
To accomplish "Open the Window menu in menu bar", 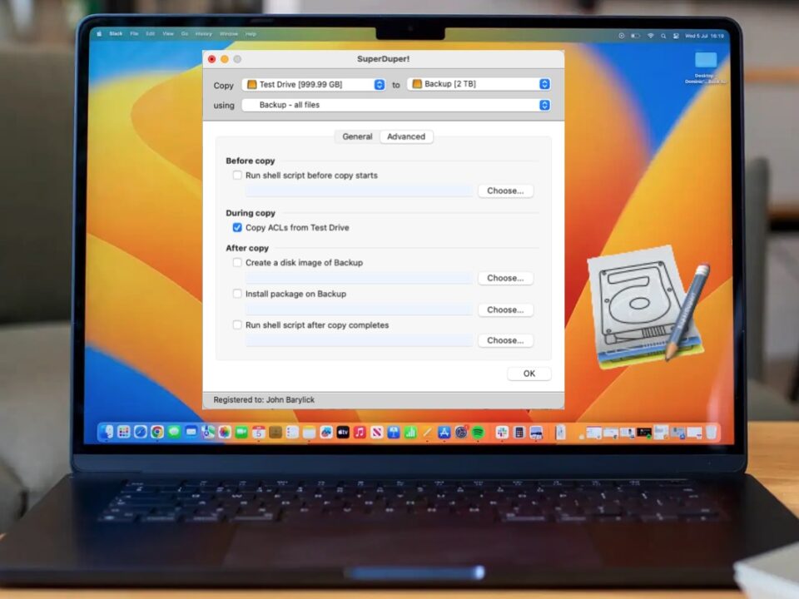I will (x=228, y=34).
